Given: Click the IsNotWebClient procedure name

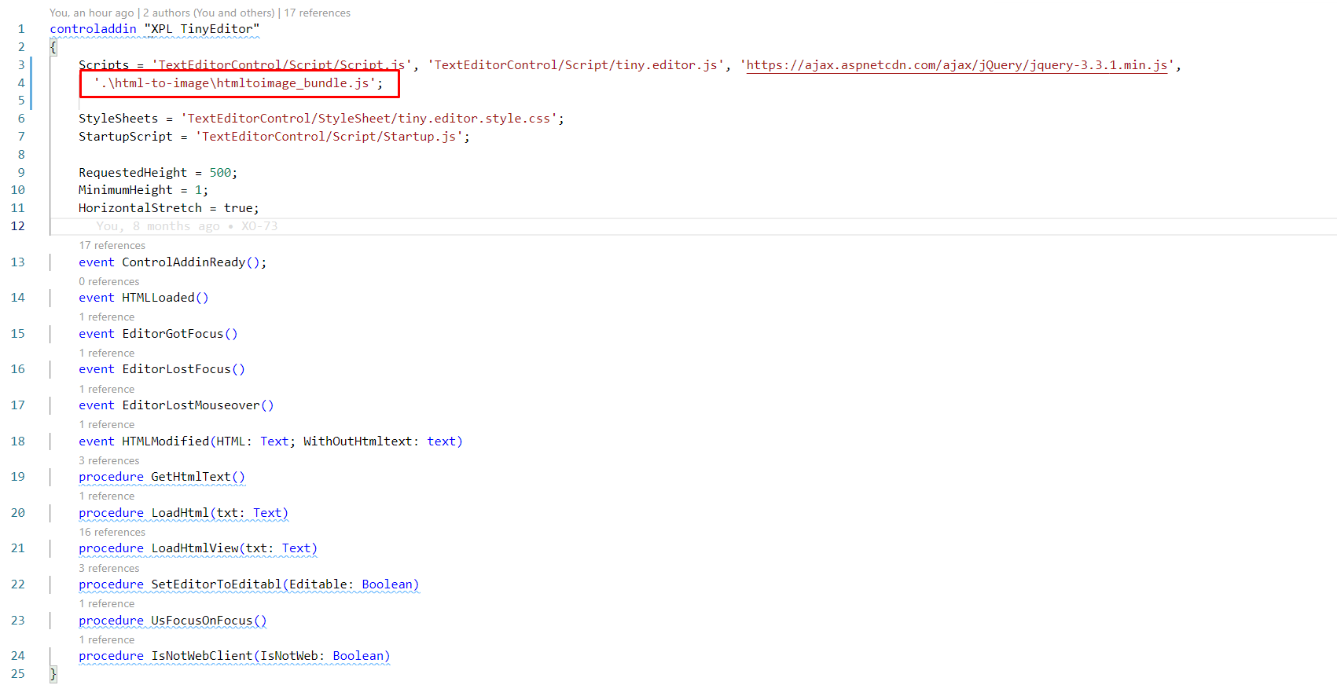Looking at the screenshot, I should click(x=202, y=656).
